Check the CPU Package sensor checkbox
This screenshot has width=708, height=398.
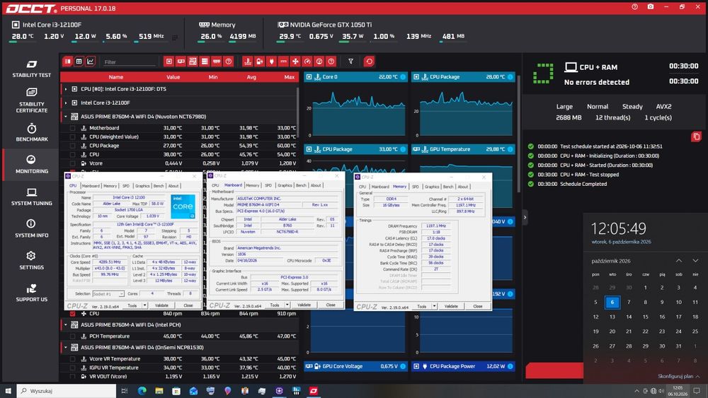point(72,146)
